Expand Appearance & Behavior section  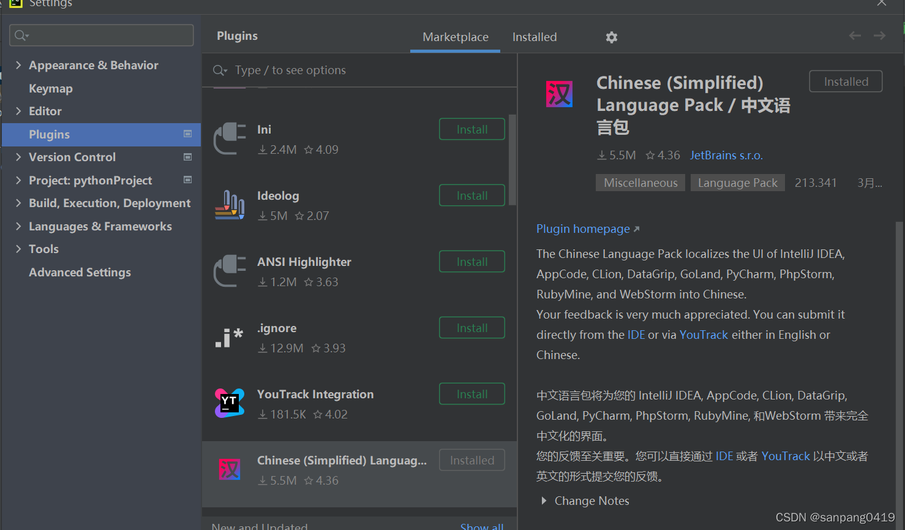click(18, 65)
